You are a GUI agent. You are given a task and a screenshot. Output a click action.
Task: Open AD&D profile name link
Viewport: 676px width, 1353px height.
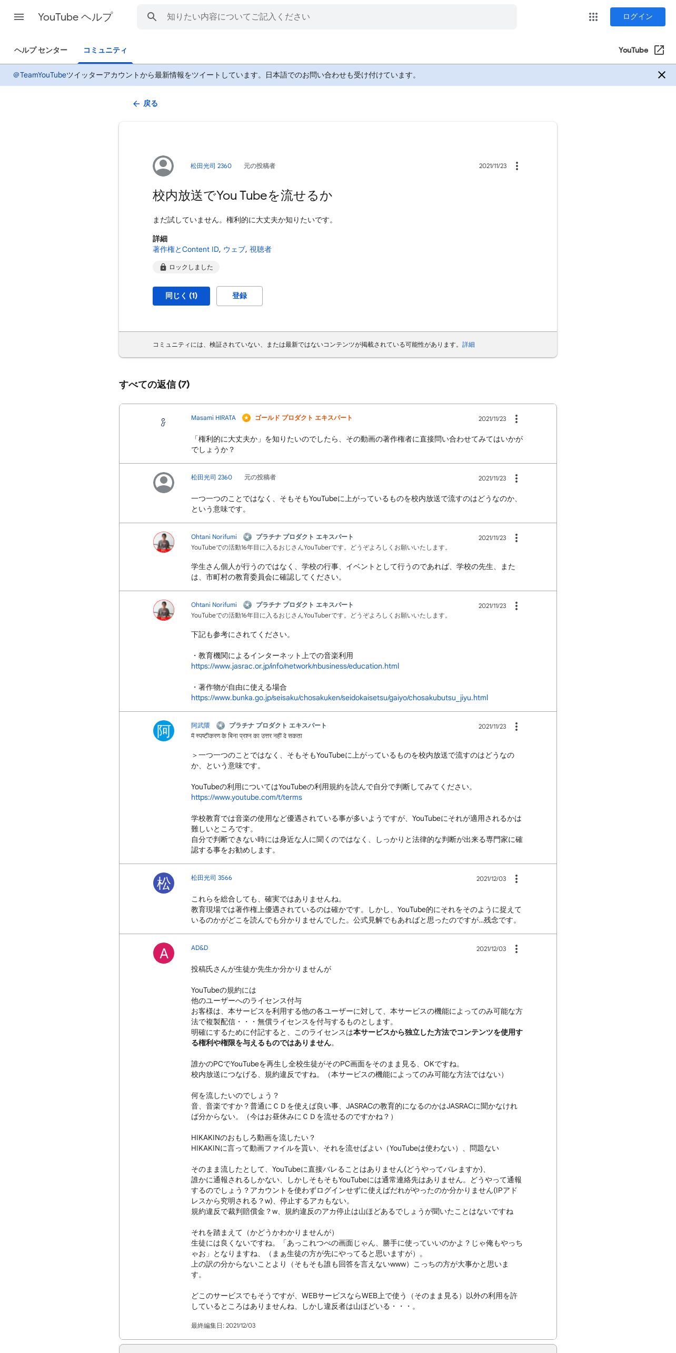click(x=200, y=948)
